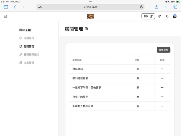Open the AA reader text options
This screenshot has width=181, height=136.
(x=40, y=7)
